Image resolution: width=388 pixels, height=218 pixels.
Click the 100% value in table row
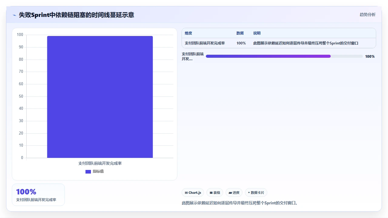[x=241, y=43]
